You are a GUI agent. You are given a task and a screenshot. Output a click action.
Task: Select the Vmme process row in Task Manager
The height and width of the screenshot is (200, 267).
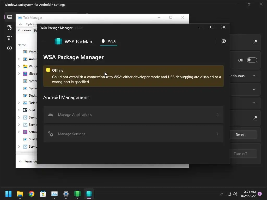click(27, 52)
